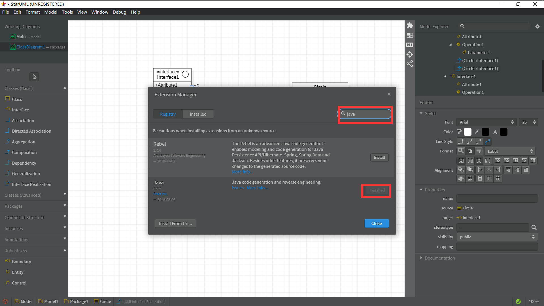Click Close button on Extension Manager
Screen dimensions: 544x306
tap(376, 223)
